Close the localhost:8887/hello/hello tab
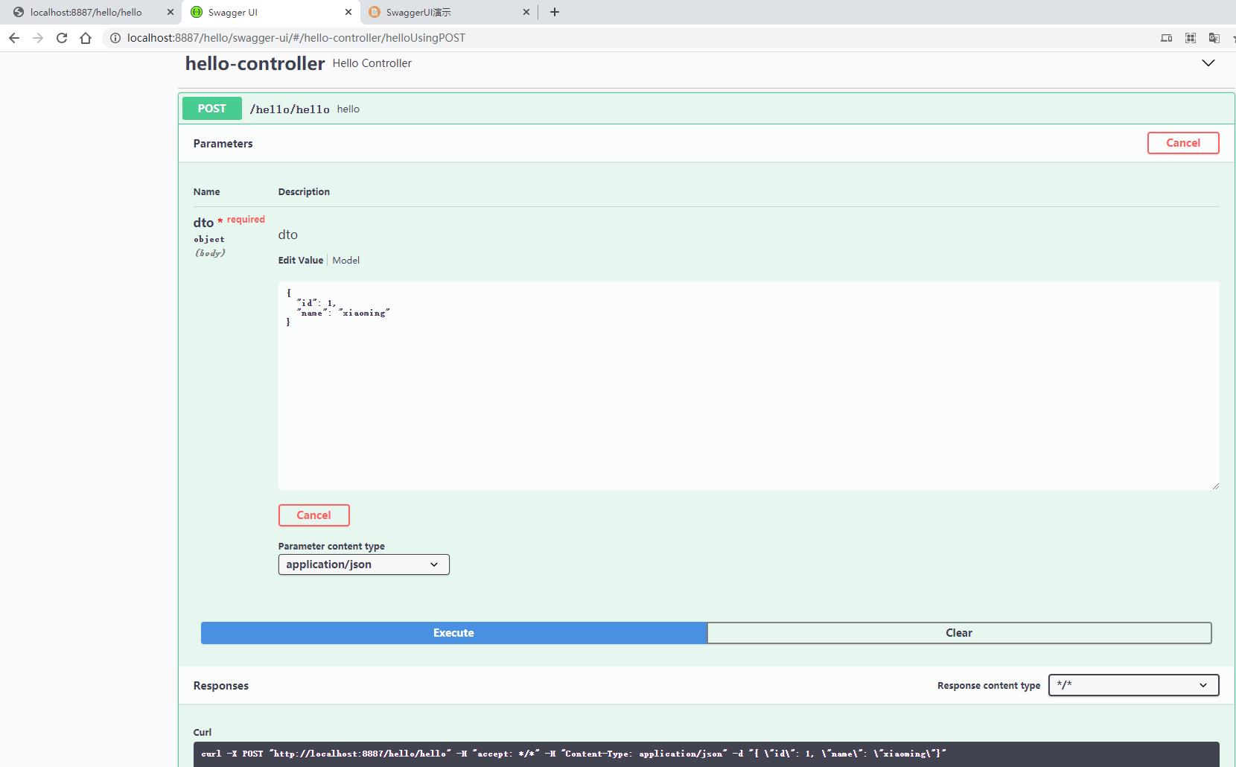 (x=170, y=12)
